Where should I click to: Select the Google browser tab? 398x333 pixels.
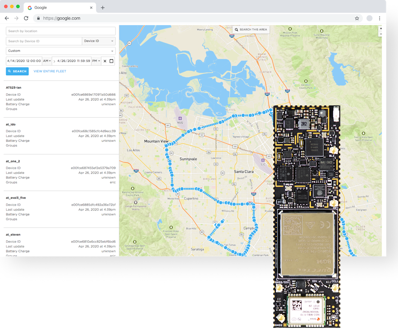pyautogui.click(x=60, y=8)
